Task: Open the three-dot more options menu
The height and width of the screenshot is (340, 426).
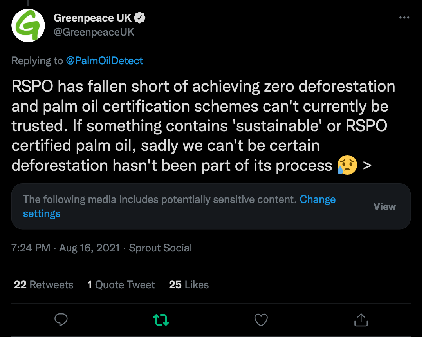Action: (404, 17)
